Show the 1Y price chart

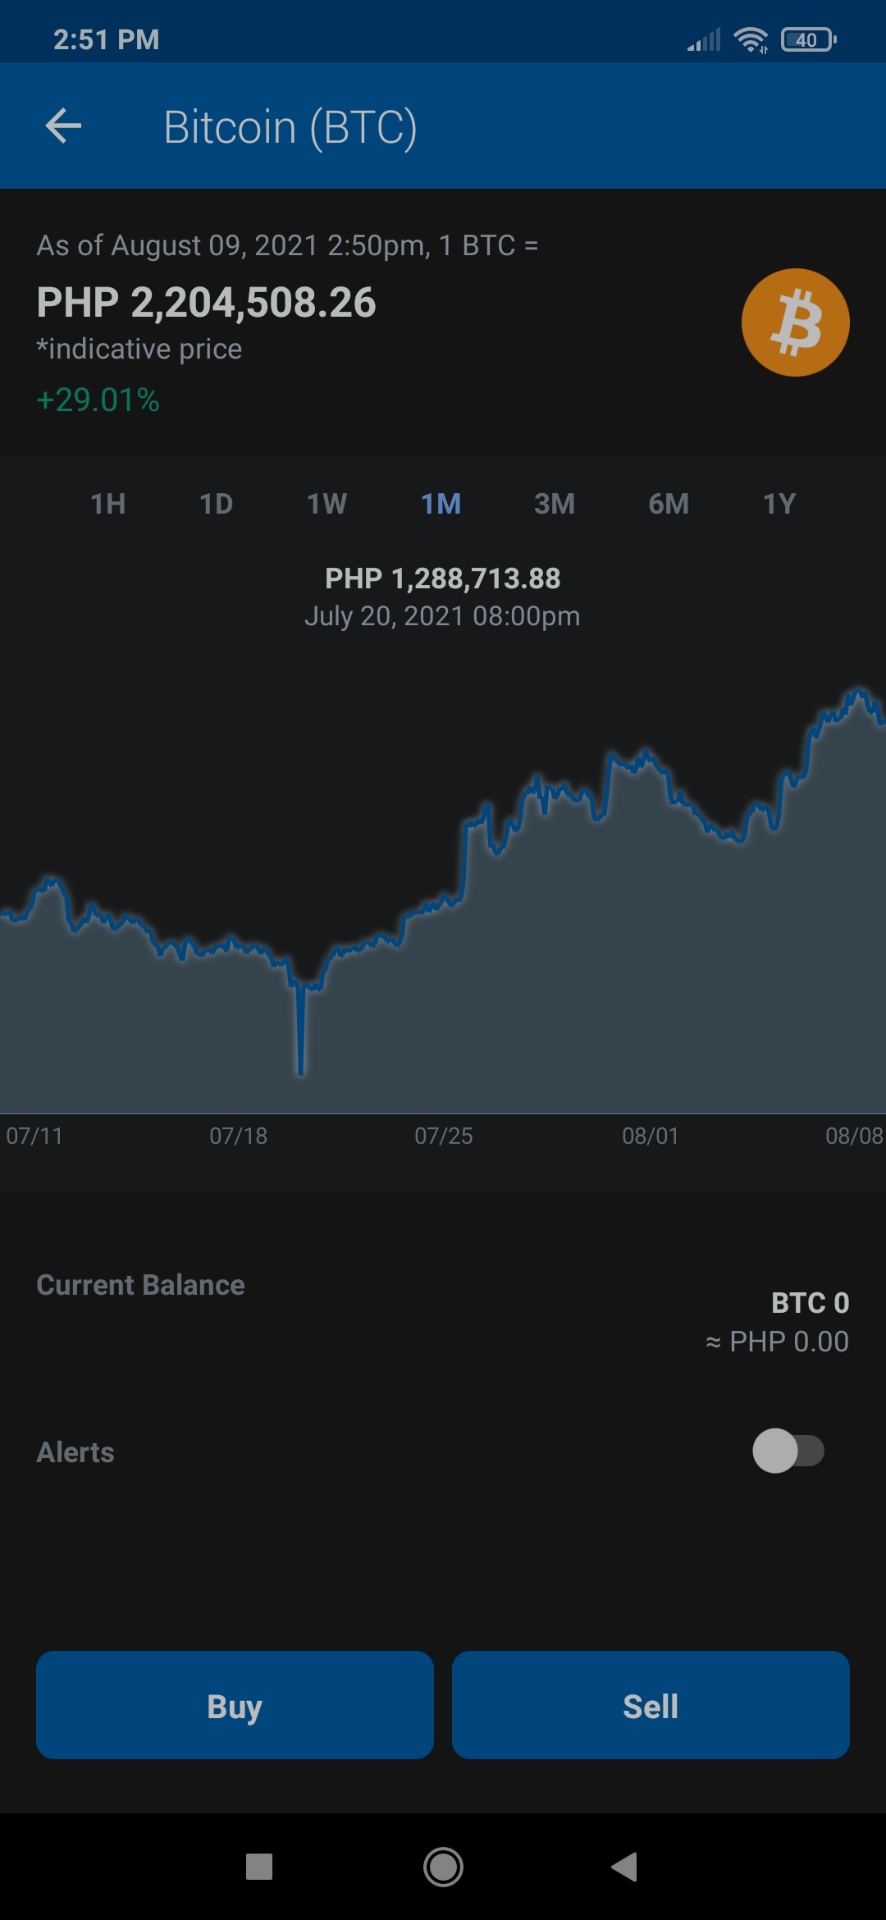click(779, 504)
